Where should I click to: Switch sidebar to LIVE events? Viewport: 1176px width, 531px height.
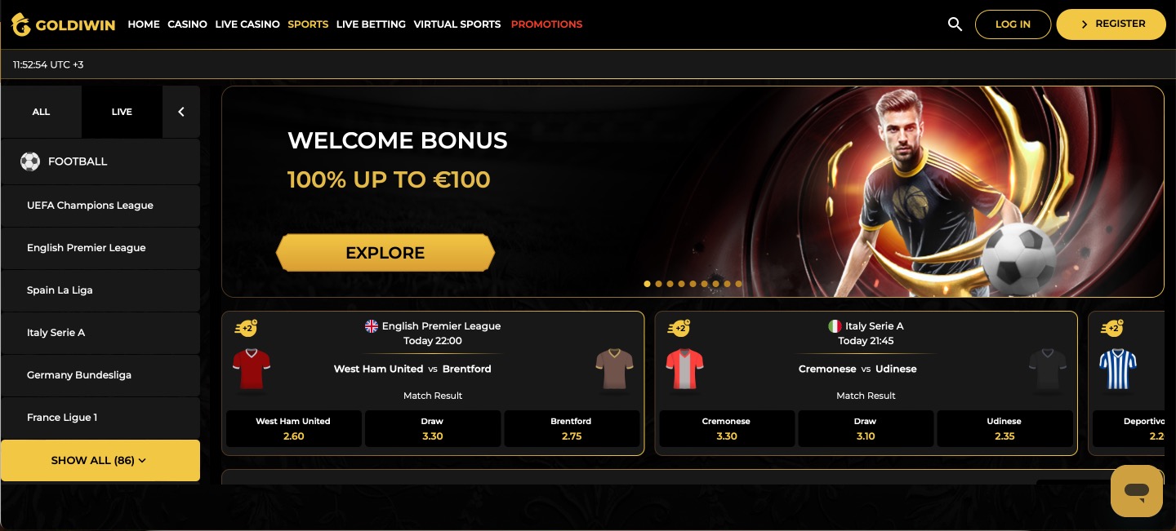coord(122,112)
